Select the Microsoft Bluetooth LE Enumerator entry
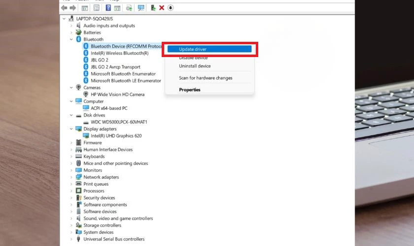The height and width of the screenshot is (246, 414). click(x=126, y=81)
